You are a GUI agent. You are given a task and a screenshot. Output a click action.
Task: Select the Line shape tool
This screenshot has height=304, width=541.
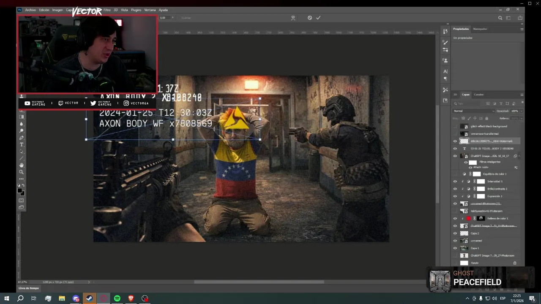click(22, 158)
